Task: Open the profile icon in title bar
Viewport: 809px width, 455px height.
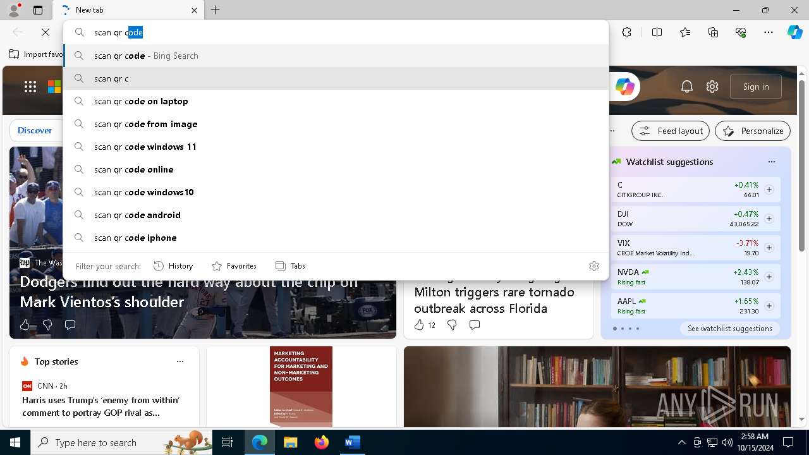Action: click(x=14, y=10)
